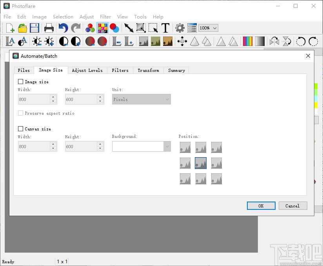This screenshot has height=266, width=323.
Task: Click the selection crop icon
Action: click(153, 28)
